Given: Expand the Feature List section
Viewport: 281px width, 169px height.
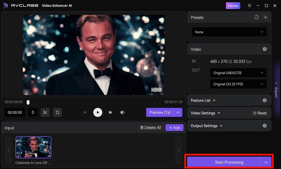Looking at the screenshot, I should click(x=203, y=100).
